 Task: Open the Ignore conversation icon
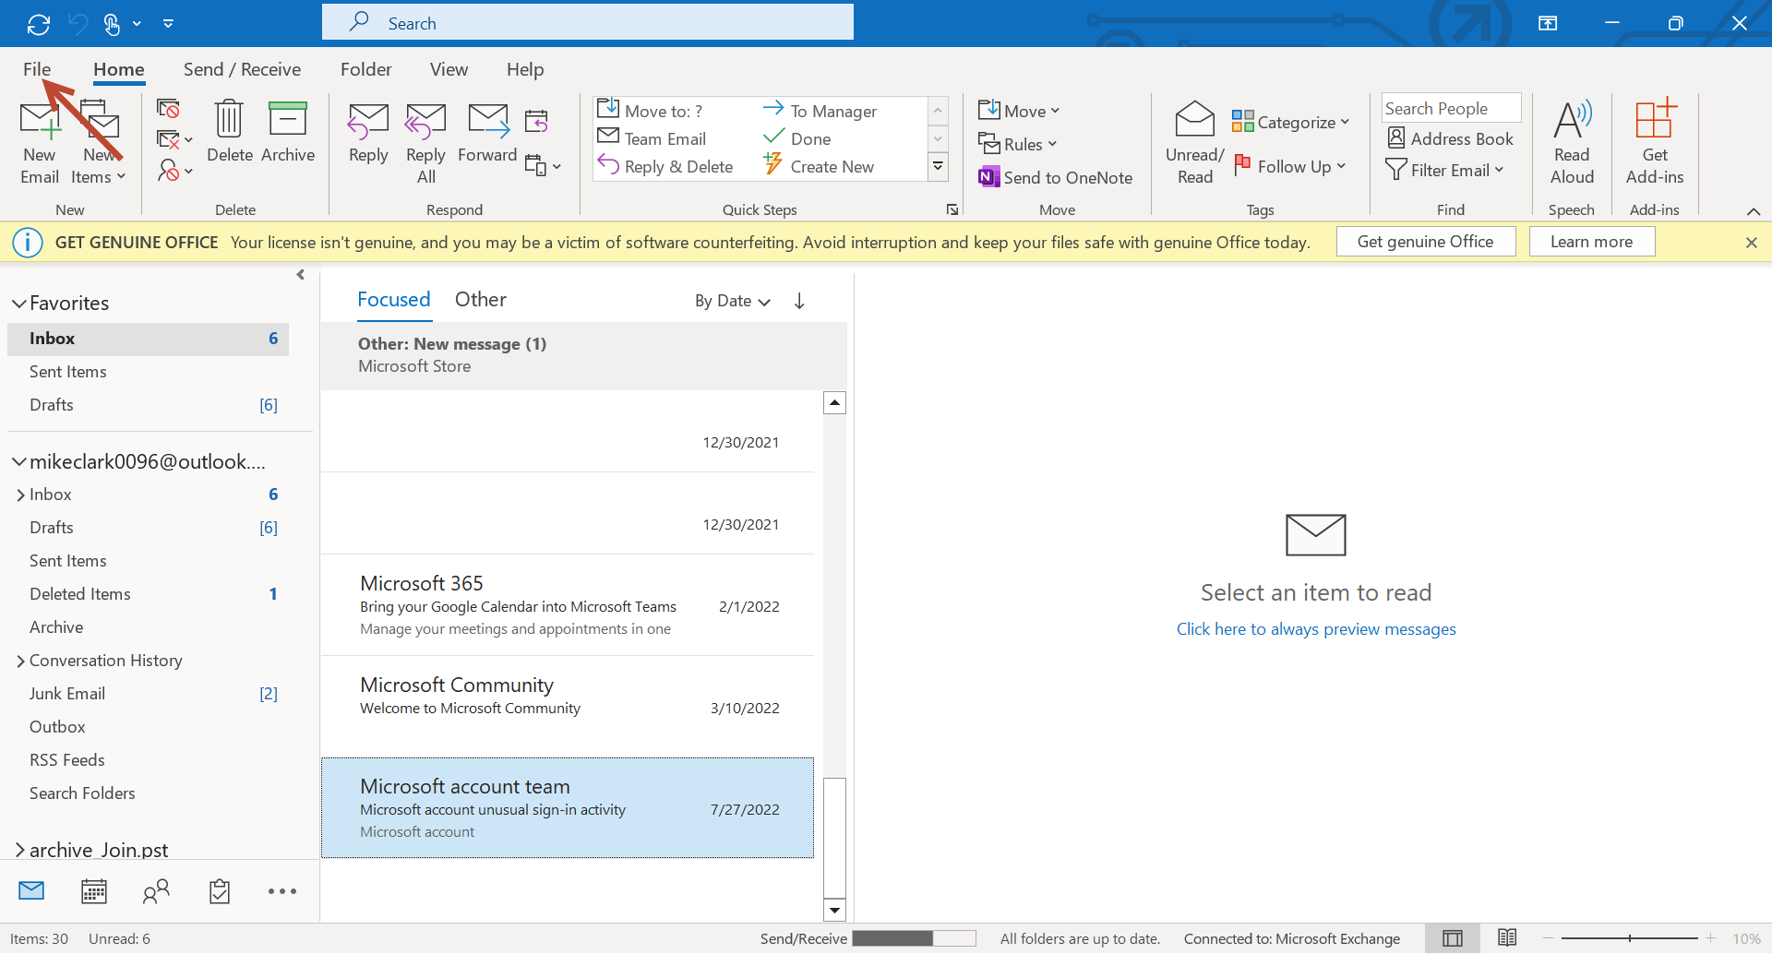pyautogui.click(x=168, y=109)
